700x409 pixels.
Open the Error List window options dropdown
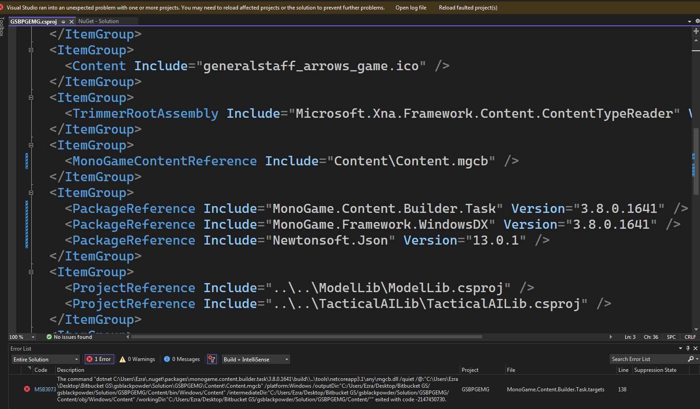click(680, 348)
